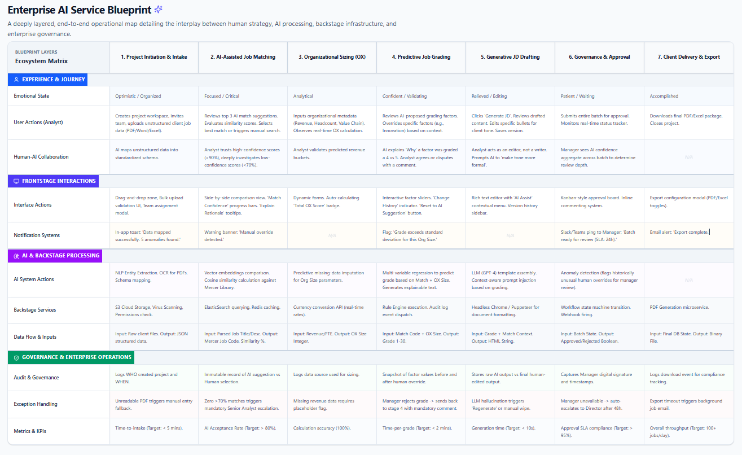Click the 'Analytical' emotional state cell
This screenshot has width=742, height=455.
pyautogui.click(x=332, y=96)
